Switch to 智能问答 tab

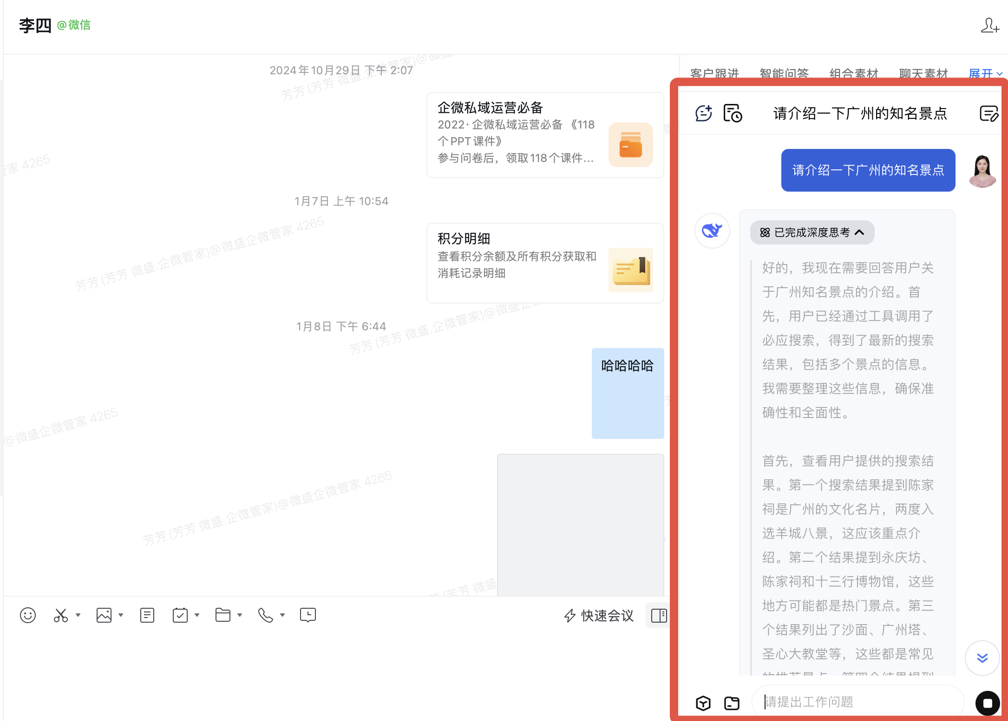[x=784, y=73]
